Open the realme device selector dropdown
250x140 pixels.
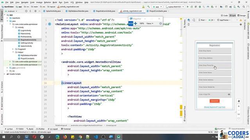pyautogui.click(x=175, y=7)
